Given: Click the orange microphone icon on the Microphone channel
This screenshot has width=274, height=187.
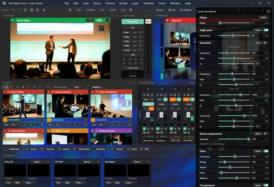Looking at the screenshot, I should [151, 109].
